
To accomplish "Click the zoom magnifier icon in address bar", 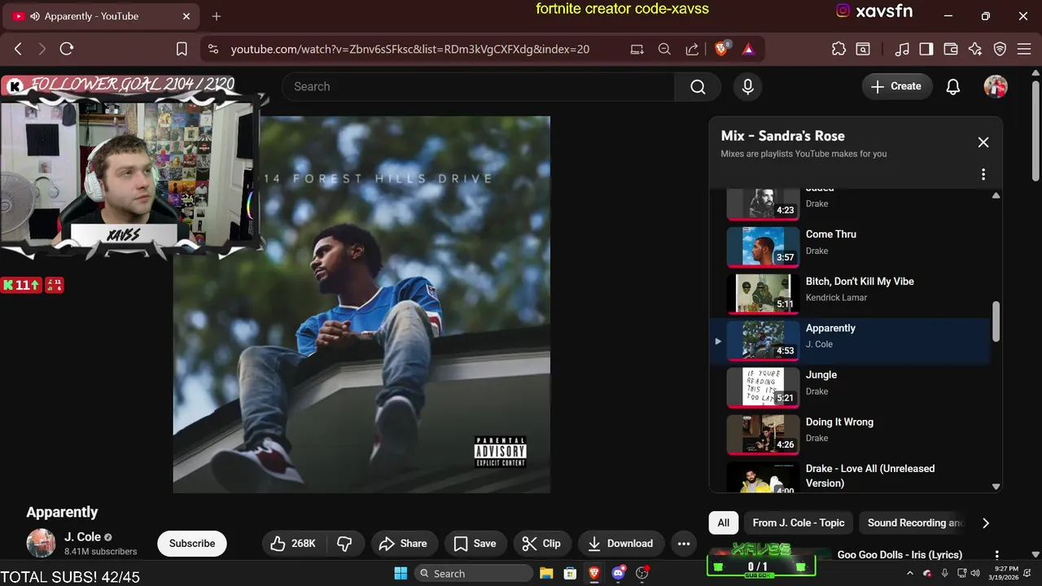I will pyautogui.click(x=664, y=49).
